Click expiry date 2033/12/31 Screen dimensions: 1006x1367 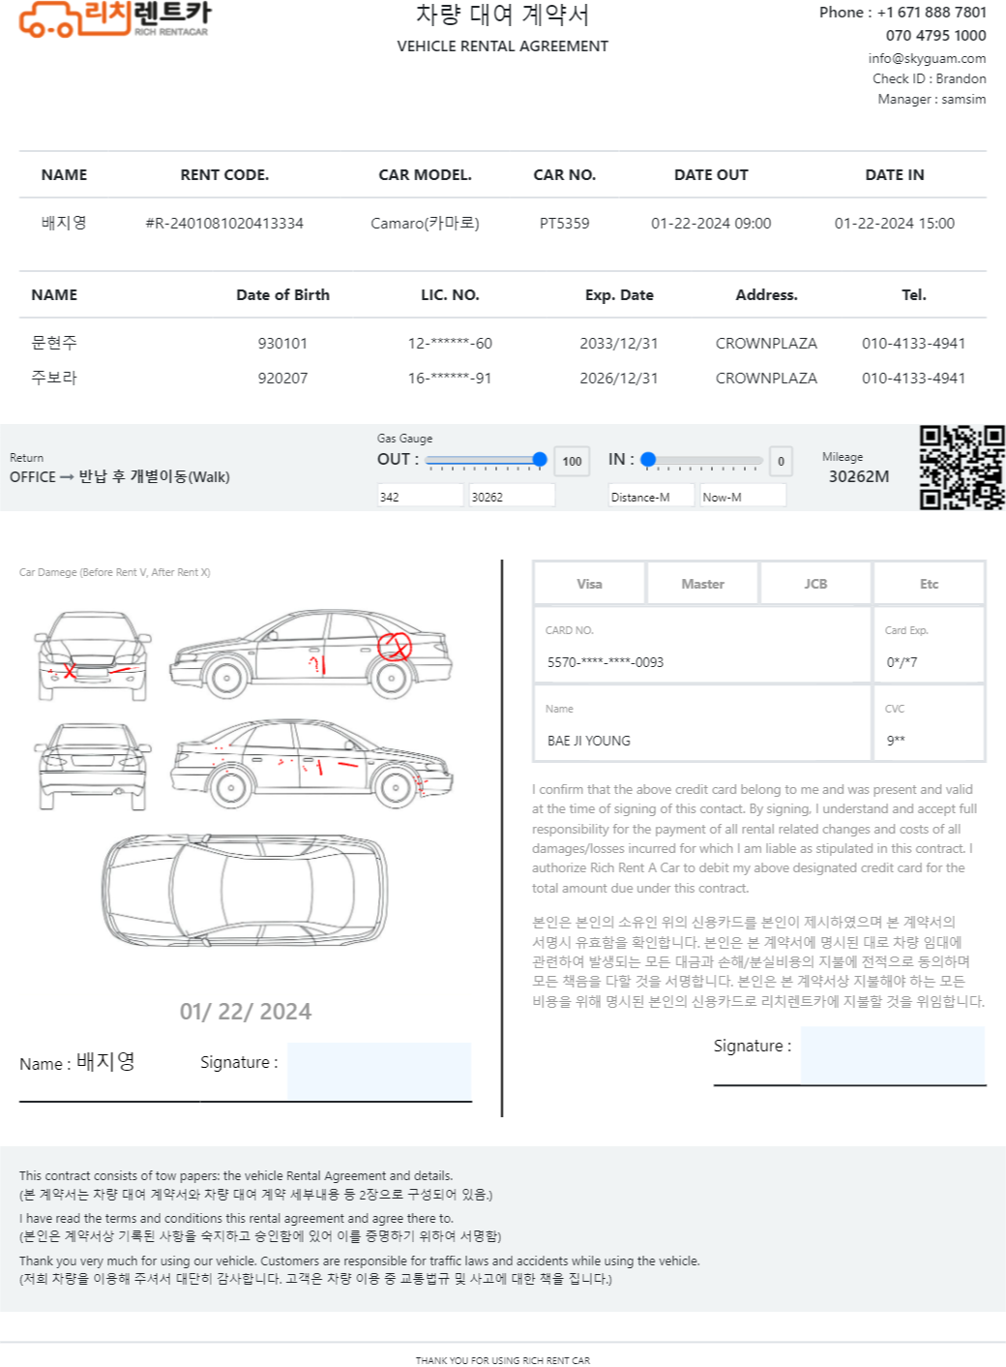coord(619,344)
